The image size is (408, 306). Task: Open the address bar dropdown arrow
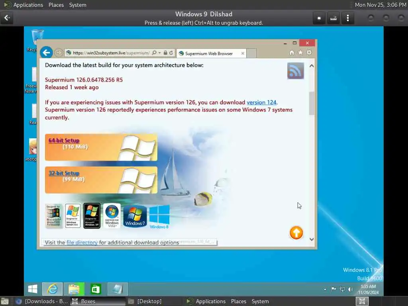coord(159,53)
